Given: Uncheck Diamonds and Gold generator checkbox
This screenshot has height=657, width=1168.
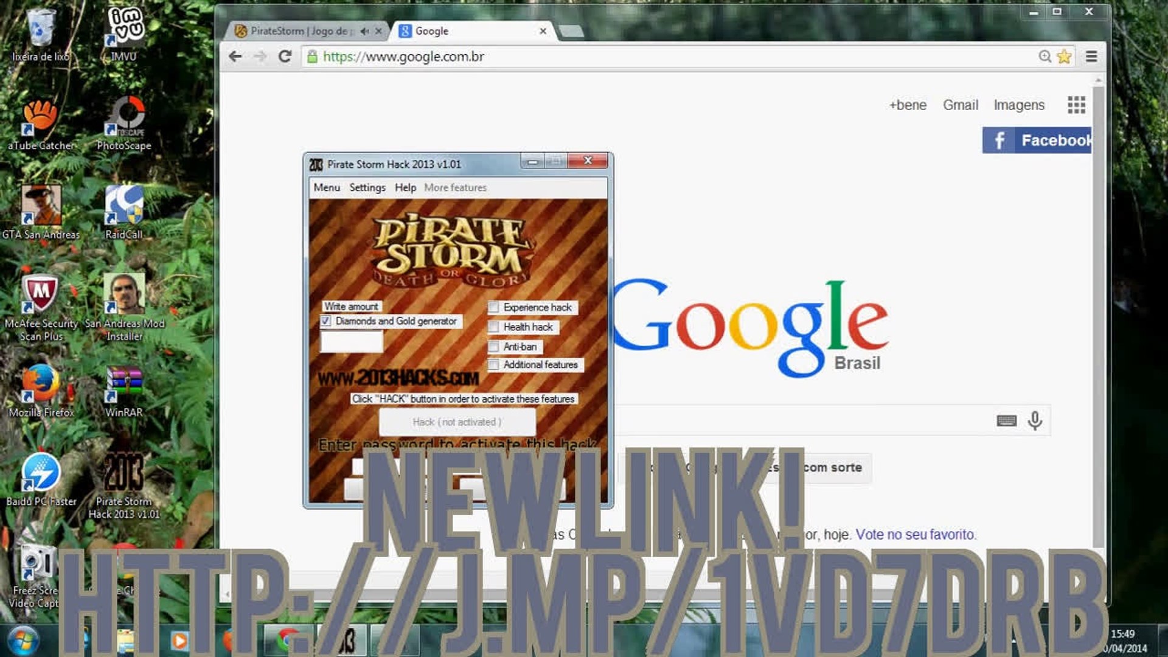Looking at the screenshot, I should [326, 321].
